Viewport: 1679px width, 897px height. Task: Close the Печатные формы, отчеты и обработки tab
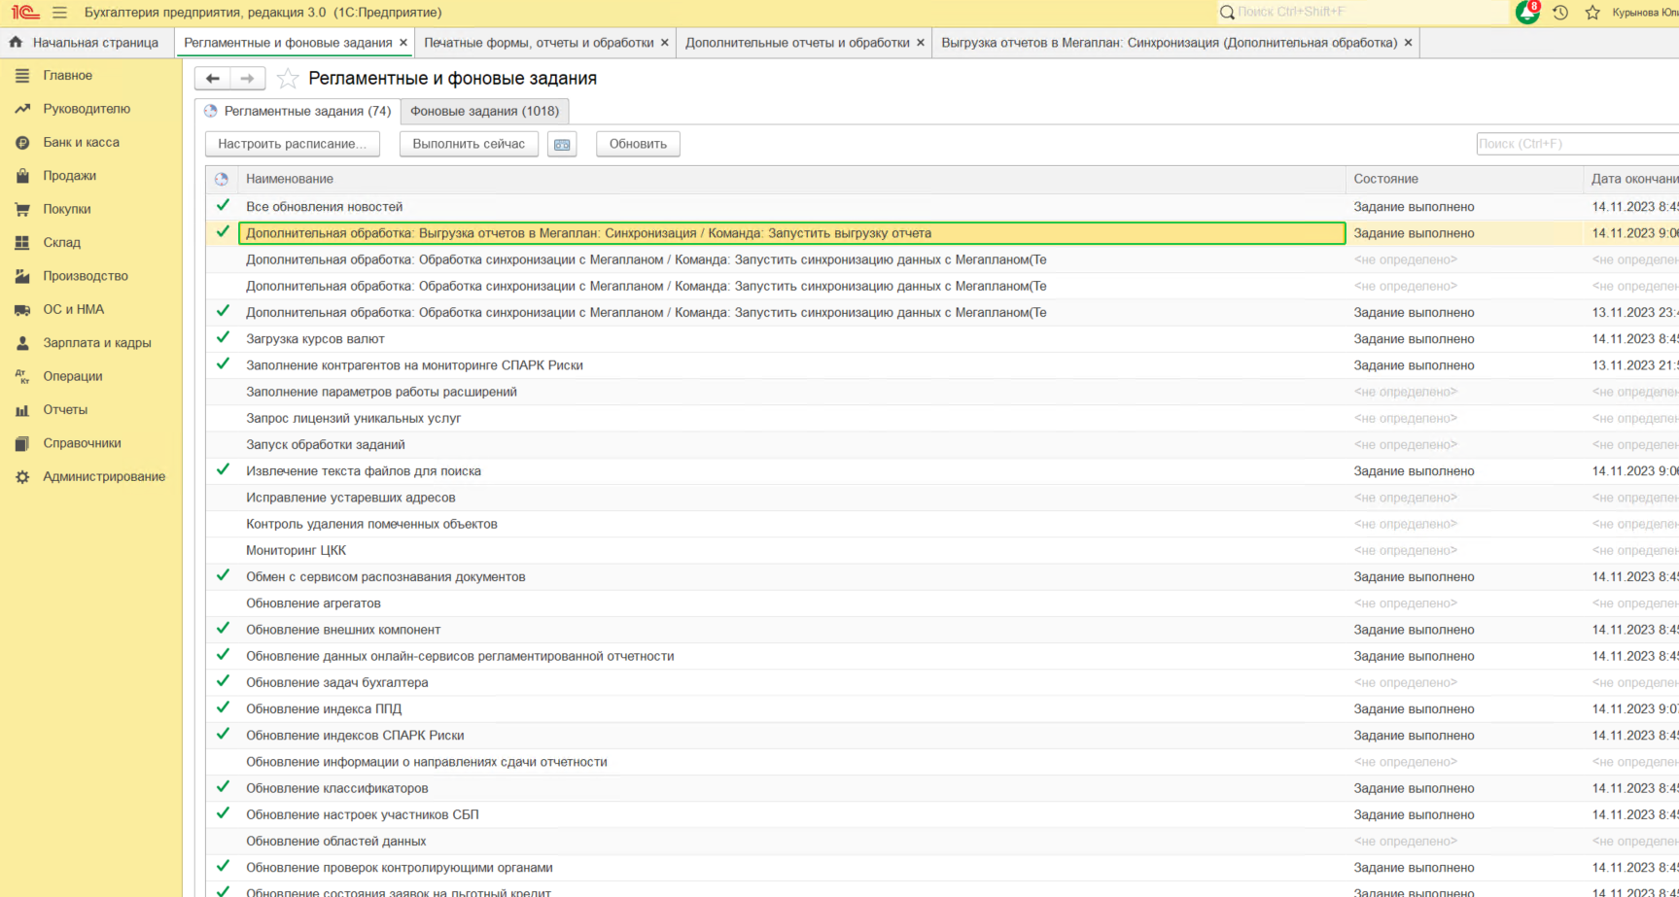click(x=665, y=43)
